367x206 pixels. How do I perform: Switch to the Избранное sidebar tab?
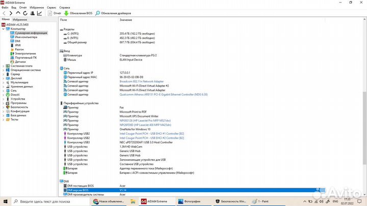click(20, 20)
